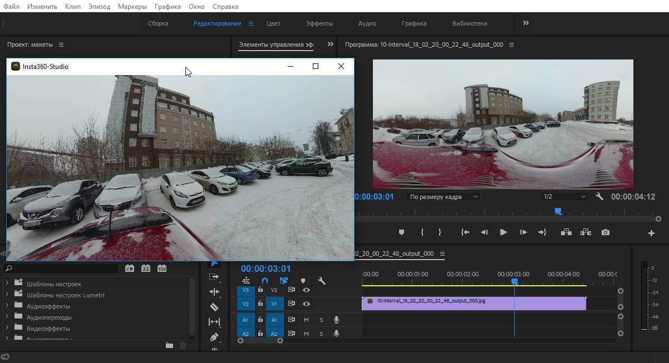The height and width of the screenshot is (363, 669).
Task: Click the timeline playhead marker
Action: 514,282
